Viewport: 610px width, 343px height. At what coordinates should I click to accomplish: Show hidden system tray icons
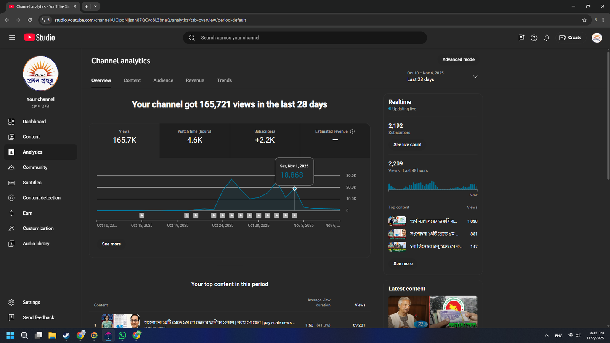click(547, 335)
